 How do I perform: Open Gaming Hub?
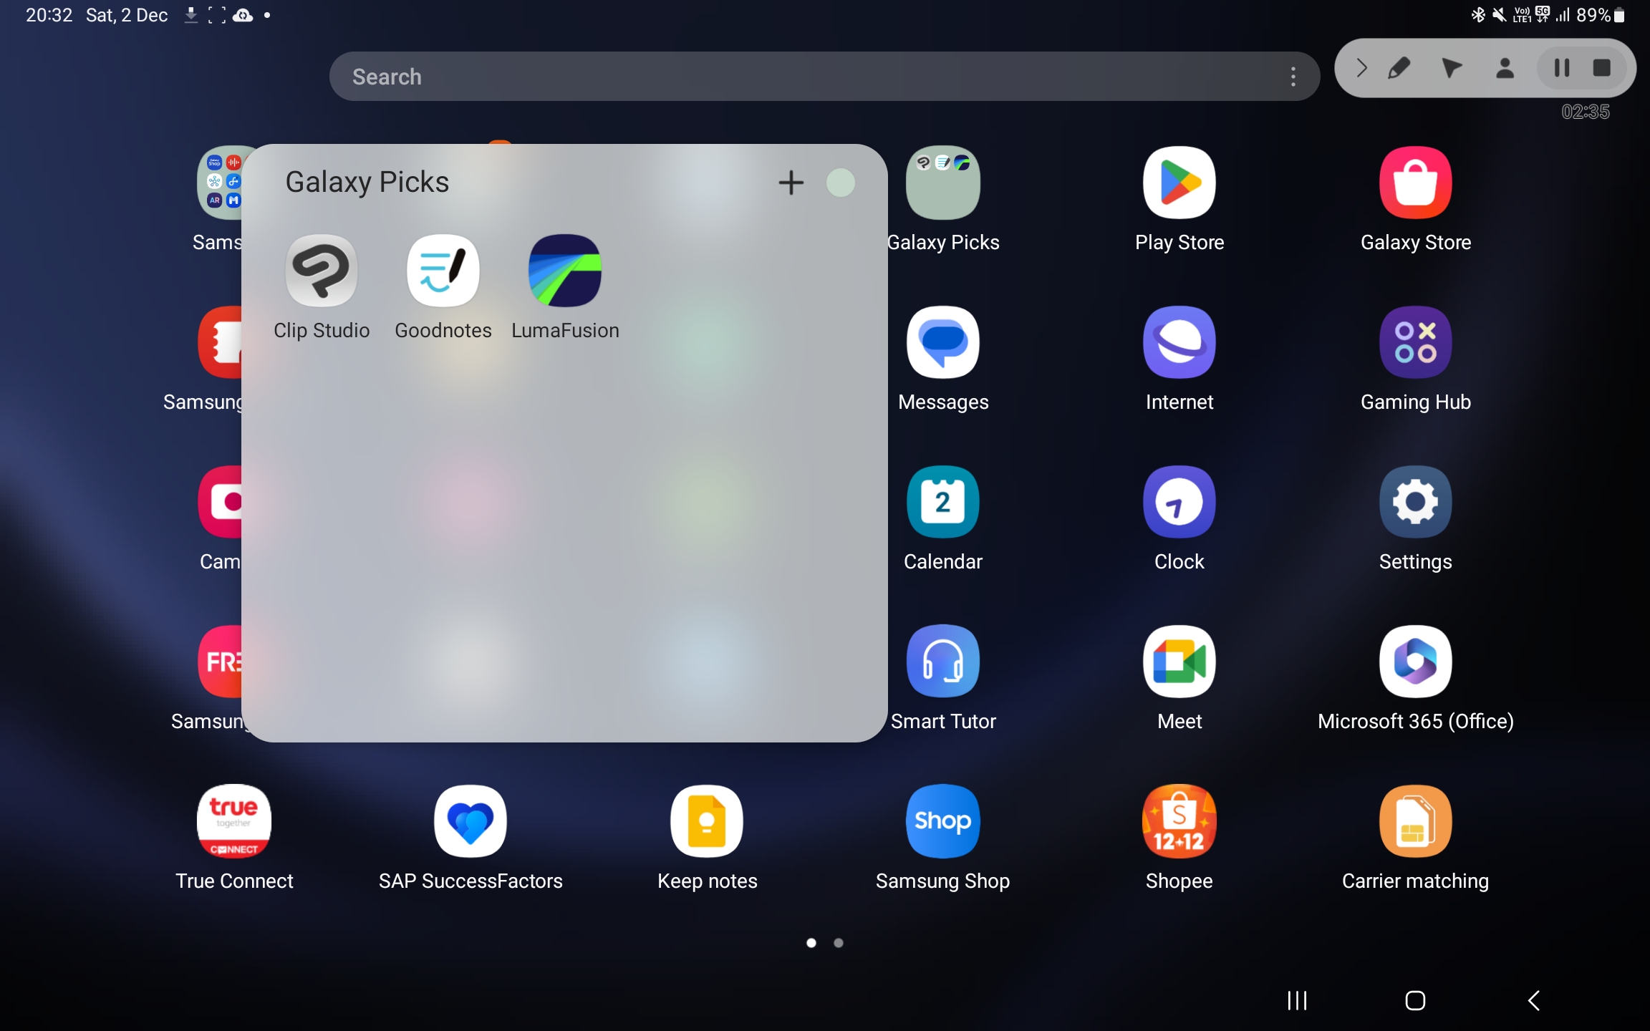click(1416, 342)
